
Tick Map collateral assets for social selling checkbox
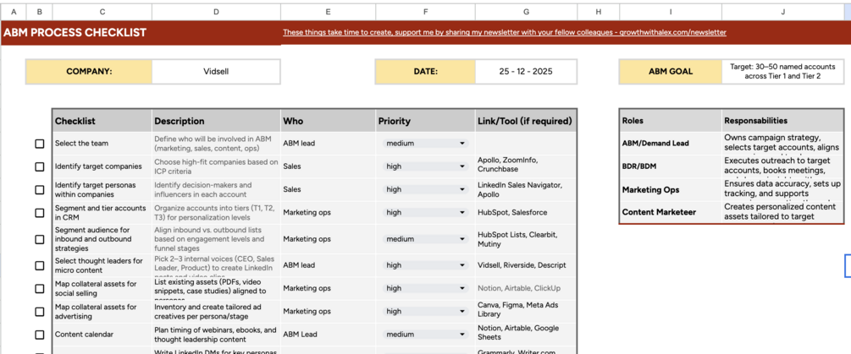(x=40, y=288)
